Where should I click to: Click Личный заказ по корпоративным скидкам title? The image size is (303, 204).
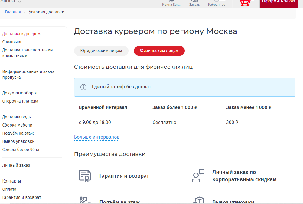(244, 176)
